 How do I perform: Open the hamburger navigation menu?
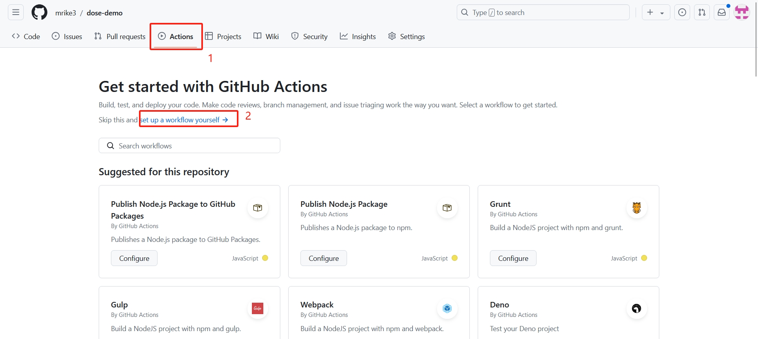pos(16,13)
